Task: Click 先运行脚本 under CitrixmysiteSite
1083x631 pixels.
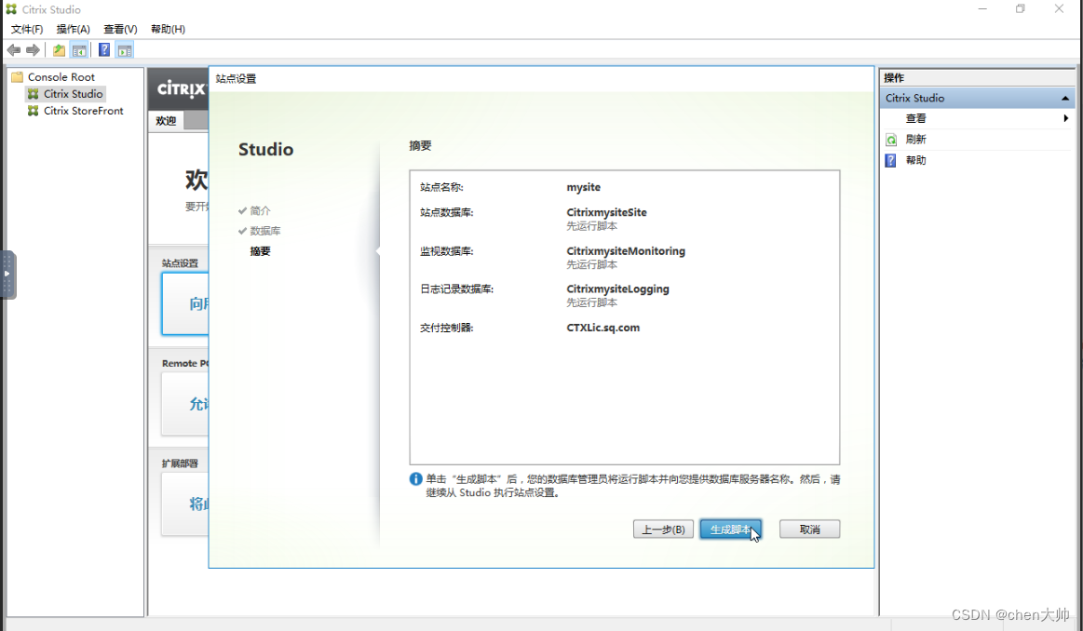Action: (592, 226)
